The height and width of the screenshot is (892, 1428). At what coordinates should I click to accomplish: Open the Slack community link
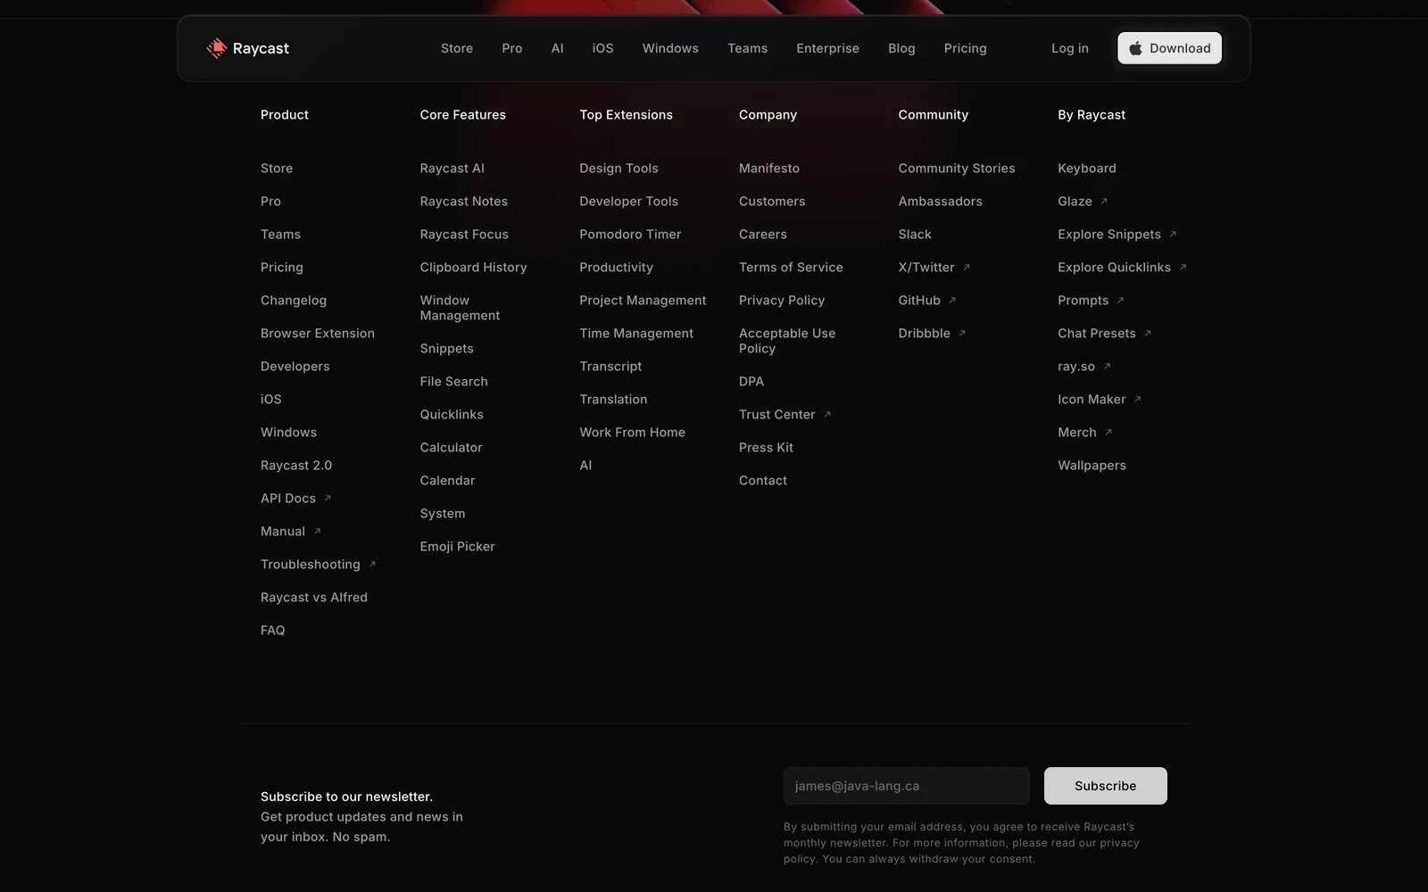coord(915,235)
